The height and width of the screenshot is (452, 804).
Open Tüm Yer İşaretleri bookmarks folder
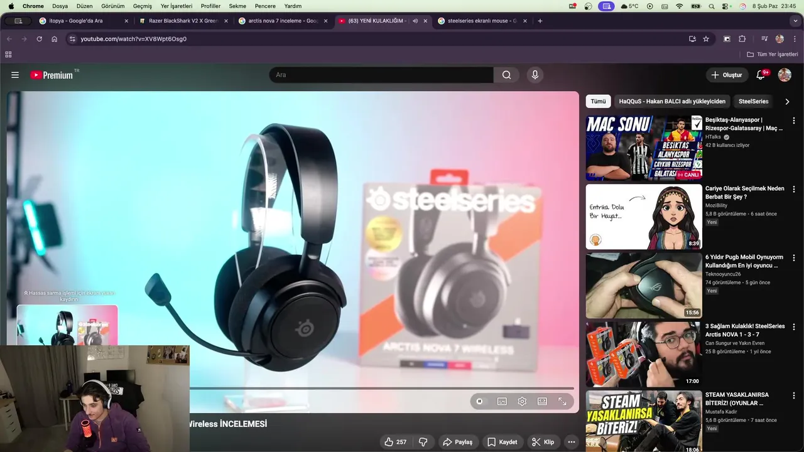coord(772,55)
